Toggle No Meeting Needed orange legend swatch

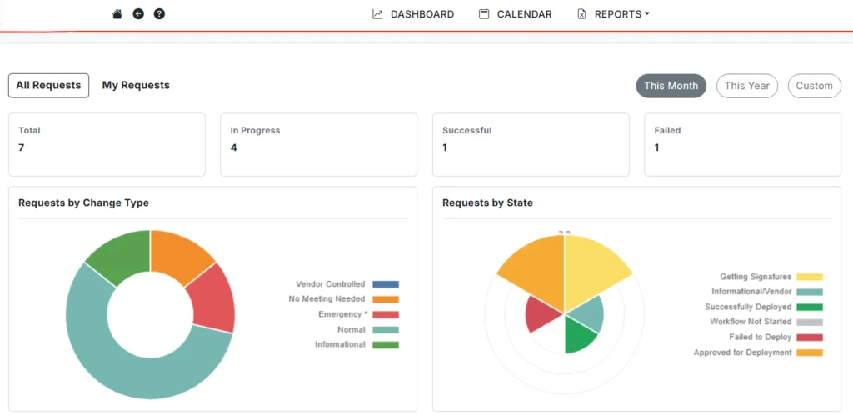tap(386, 299)
